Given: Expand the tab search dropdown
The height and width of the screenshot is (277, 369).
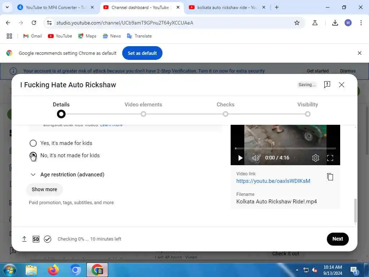Looking at the screenshot, I should tap(7, 7).
